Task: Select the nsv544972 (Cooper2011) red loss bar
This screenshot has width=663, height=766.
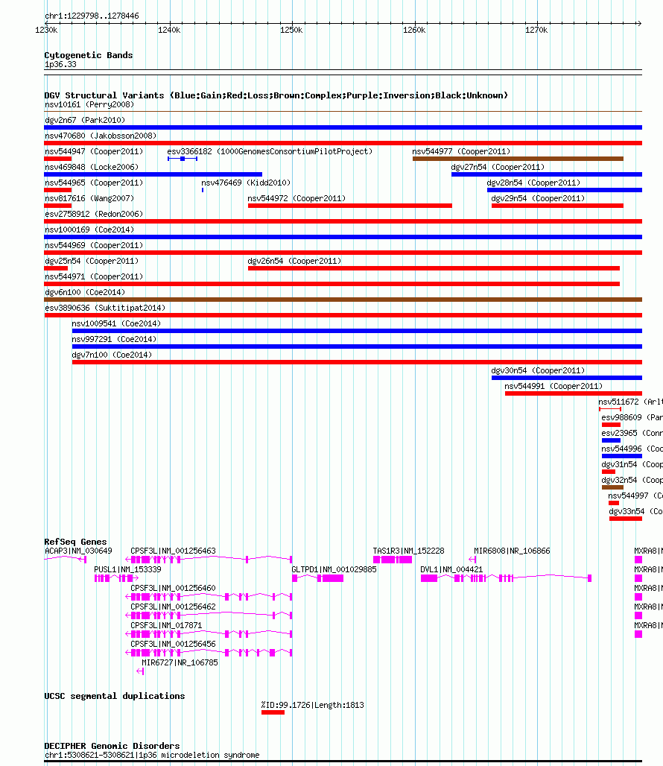Action: (350, 206)
